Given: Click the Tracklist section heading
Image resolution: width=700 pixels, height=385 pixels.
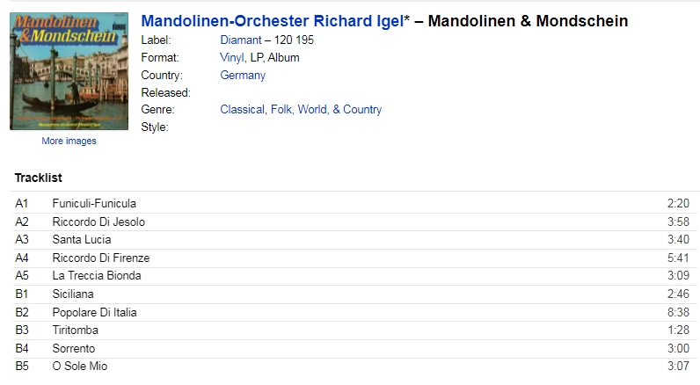Looking at the screenshot, I should click(39, 178).
